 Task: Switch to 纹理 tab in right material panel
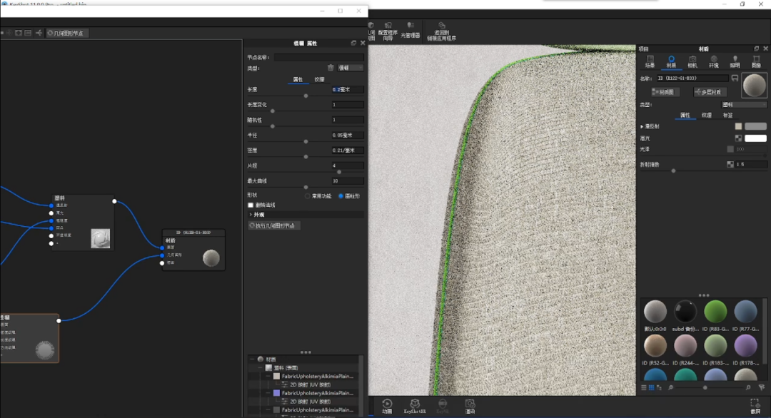[707, 116]
